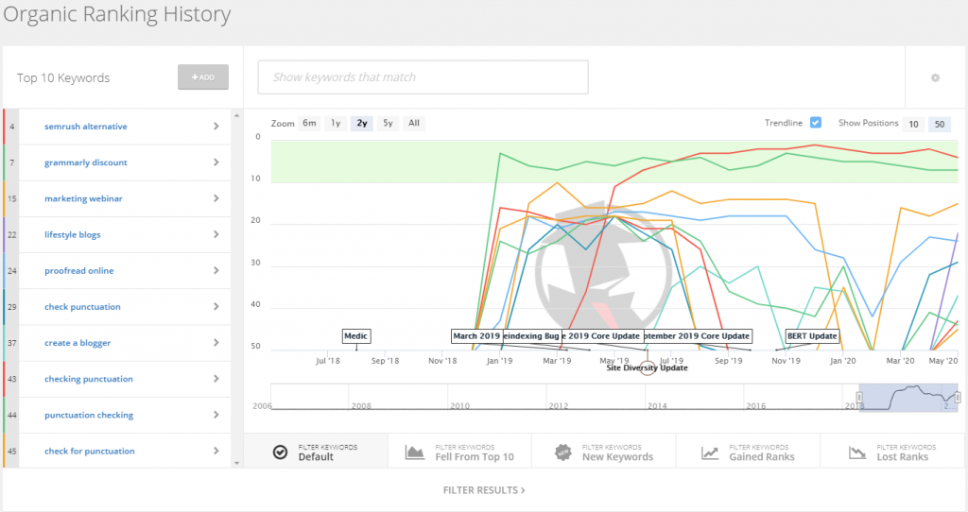Viewport: 968px width, 512px height.
Task: Open the marketing webinar keyword link
Action: click(83, 198)
